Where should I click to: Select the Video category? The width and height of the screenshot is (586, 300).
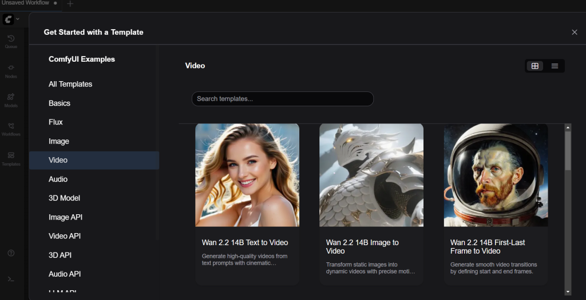[x=94, y=160]
